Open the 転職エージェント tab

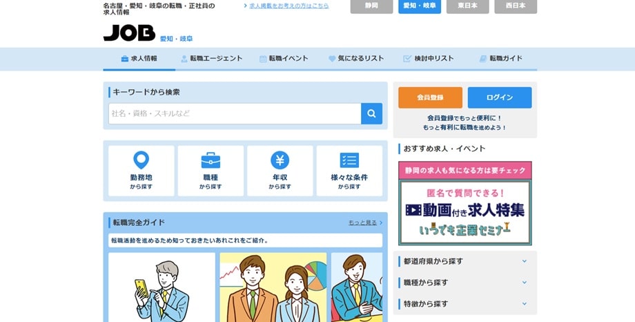click(212, 59)
